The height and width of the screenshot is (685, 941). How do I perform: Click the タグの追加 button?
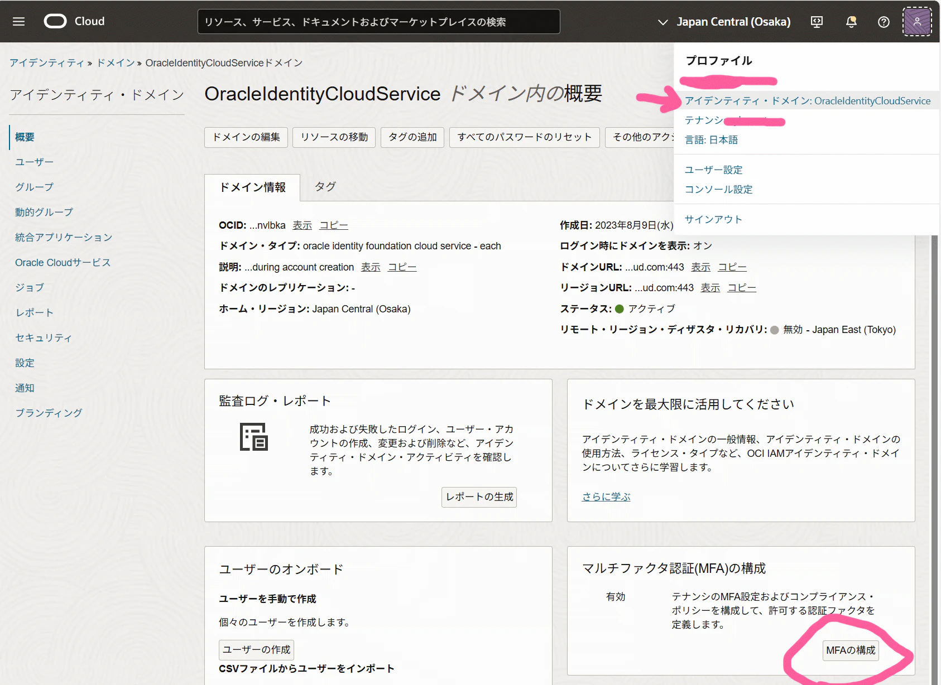click(412, 137)
